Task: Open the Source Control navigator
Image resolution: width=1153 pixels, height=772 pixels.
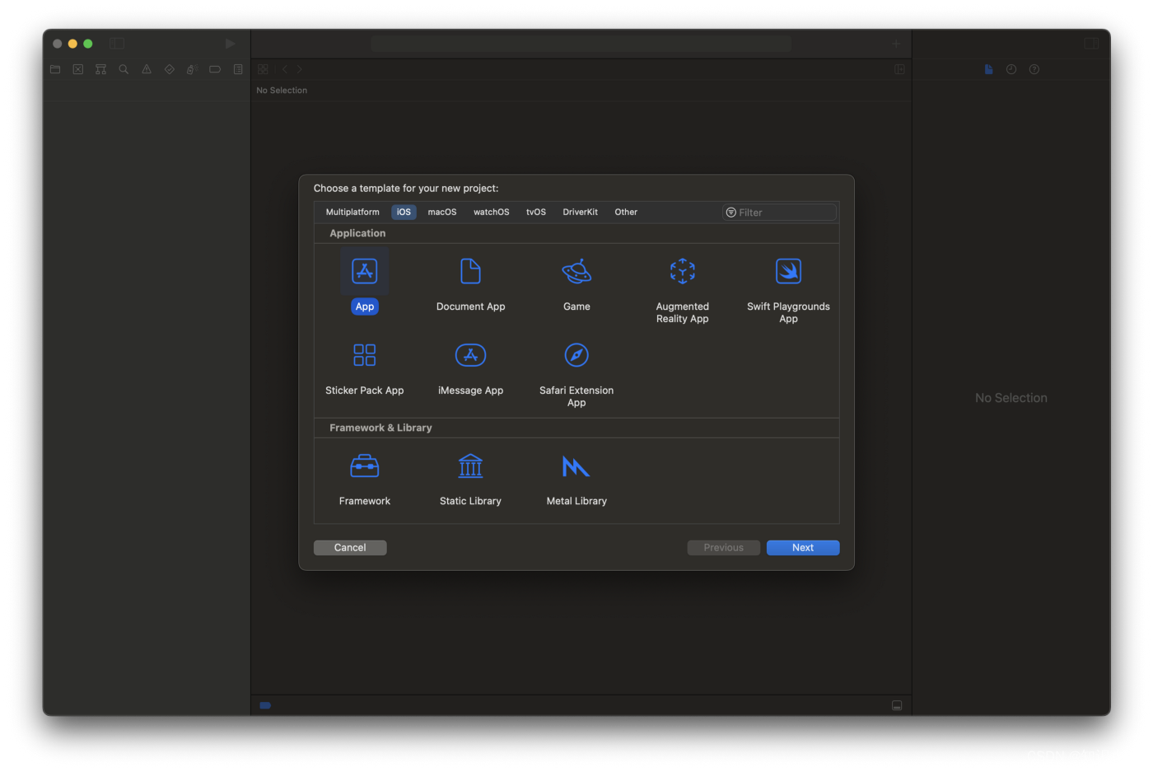Action: [x=78, y=69]
